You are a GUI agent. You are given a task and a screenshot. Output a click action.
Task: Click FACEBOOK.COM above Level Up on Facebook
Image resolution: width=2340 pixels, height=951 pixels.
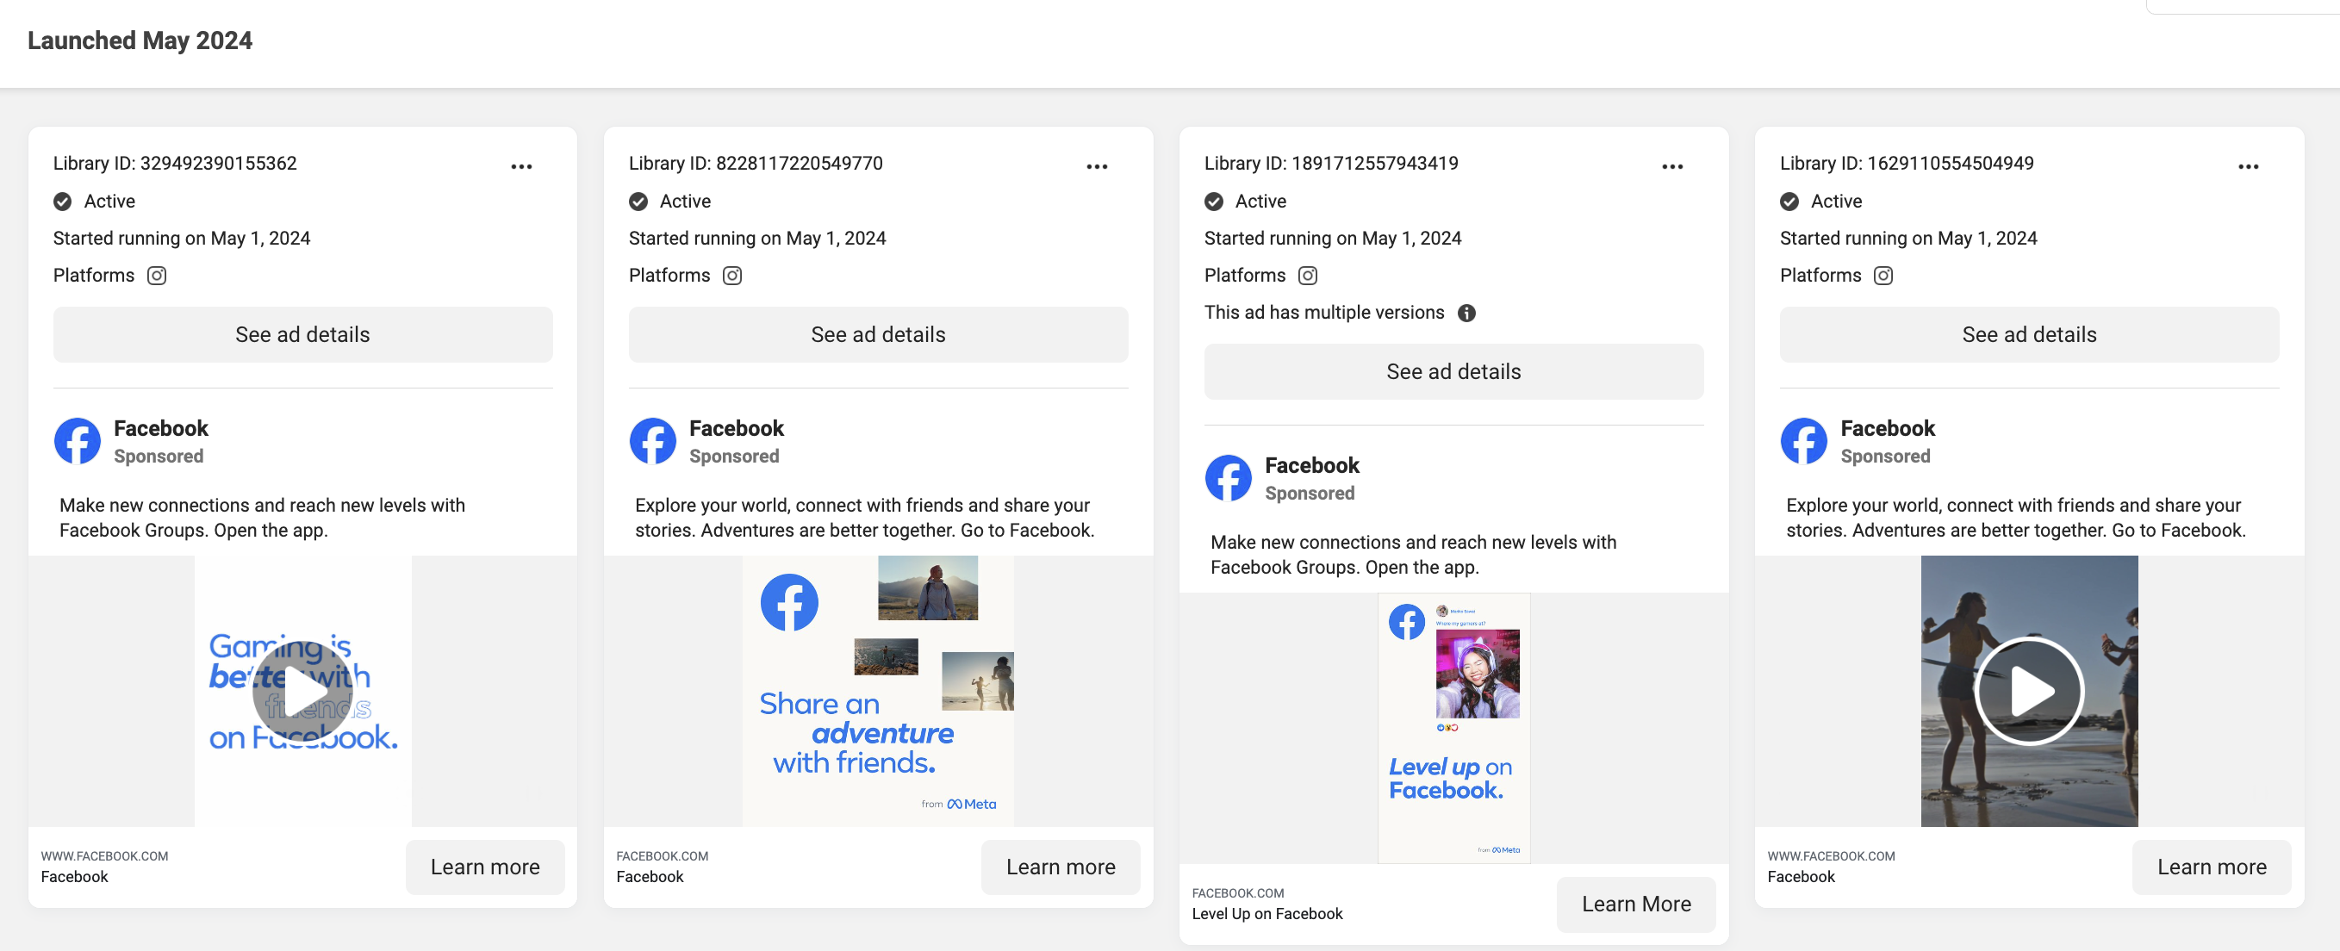click(1237, 893)
